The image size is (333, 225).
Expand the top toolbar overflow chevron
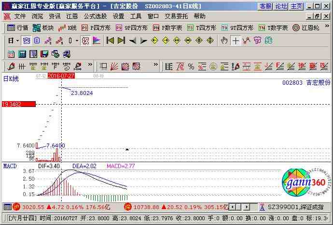[x=327, y=26]
